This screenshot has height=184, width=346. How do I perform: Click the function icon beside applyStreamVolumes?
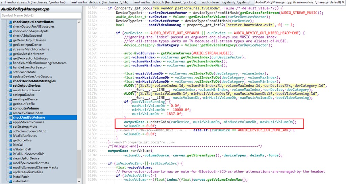tap(10, 122)
